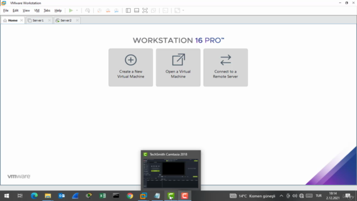
Task: Click the Unity mode toolbar icon
Action: (153, 11)
